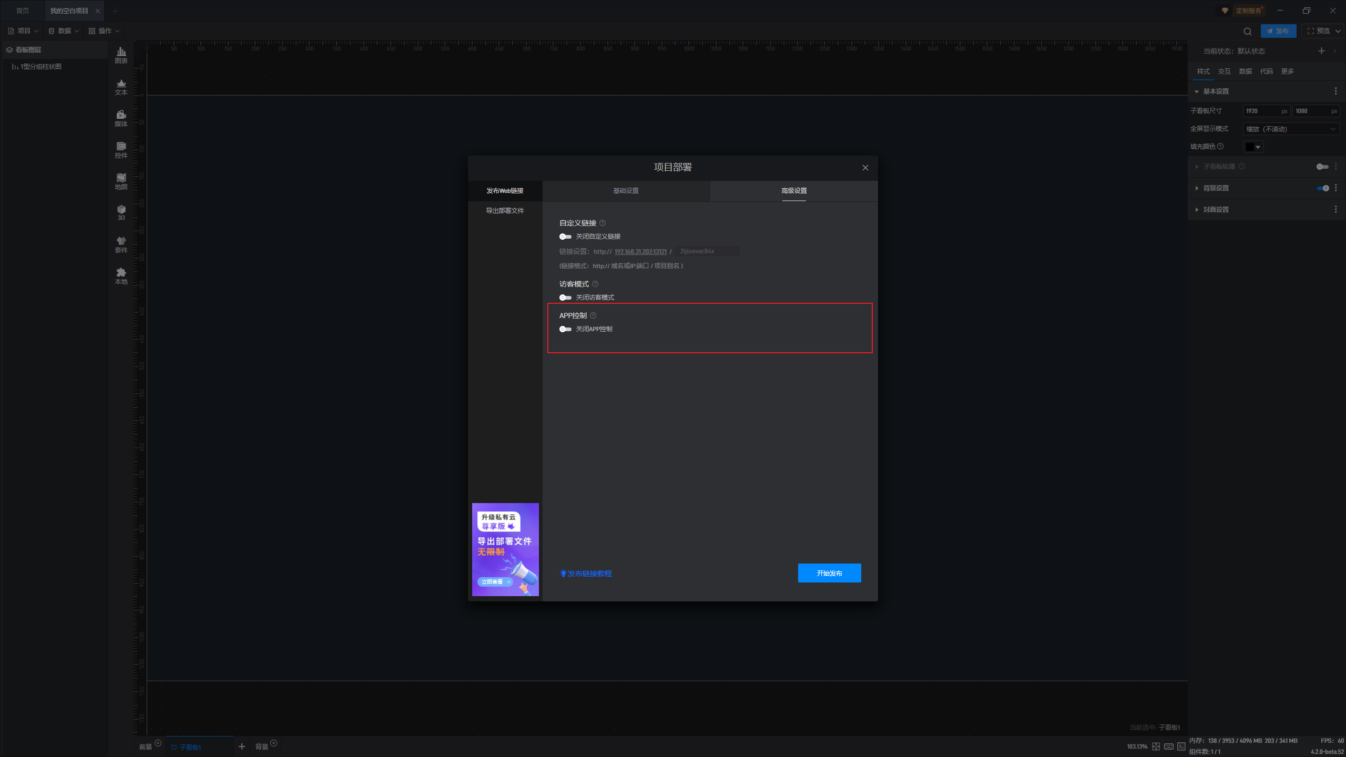Click the 开始发布 button

pos(829,573)
